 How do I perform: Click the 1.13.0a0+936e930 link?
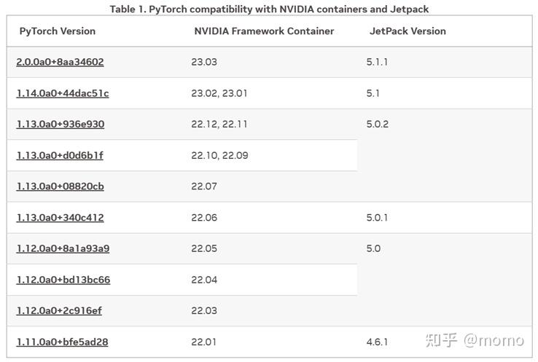tap(61, 124)
